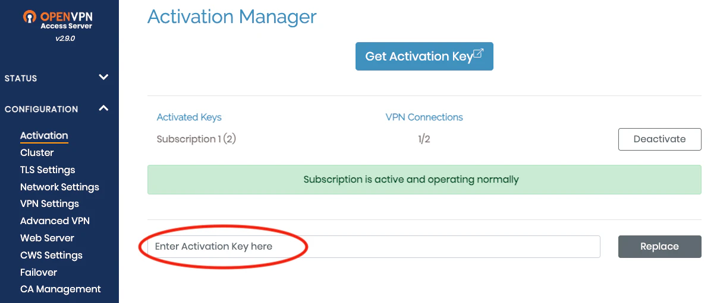Focus the Enter Activation Key field
This screenshot has height=303, width=717.
pyautogui.click(x=373, y=247)
